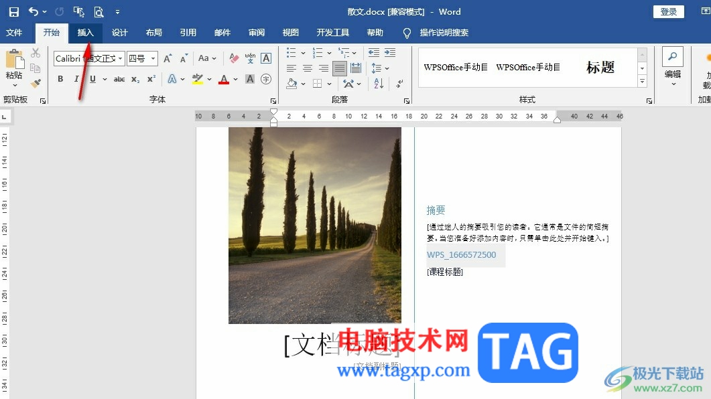Viewport: 711px width, 399px height.
Task: Expand the styles gallery more arrow
Action: [x=642, y=82]
